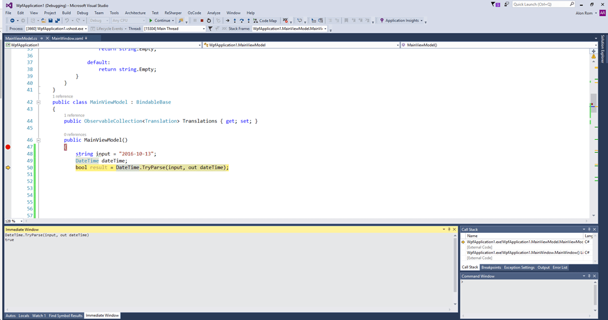The width and height of the screenshot is (608, 320).
Task: Open the WpfApplication1 project scope dropdown
Action: (x=103, y=45)
